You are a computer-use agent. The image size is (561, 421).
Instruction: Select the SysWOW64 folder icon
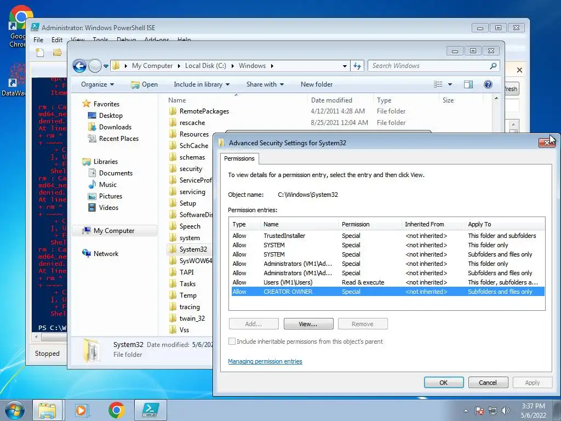coord(173,260)
